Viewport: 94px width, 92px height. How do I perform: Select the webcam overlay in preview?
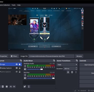[x=17, y=20]
